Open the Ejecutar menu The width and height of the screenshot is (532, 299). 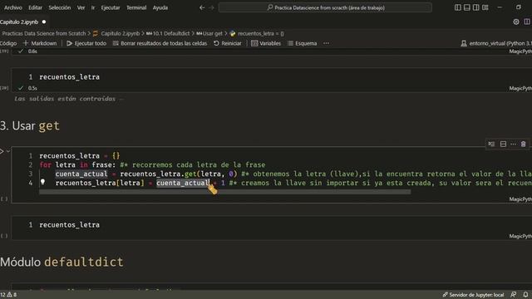coord(111,7)
